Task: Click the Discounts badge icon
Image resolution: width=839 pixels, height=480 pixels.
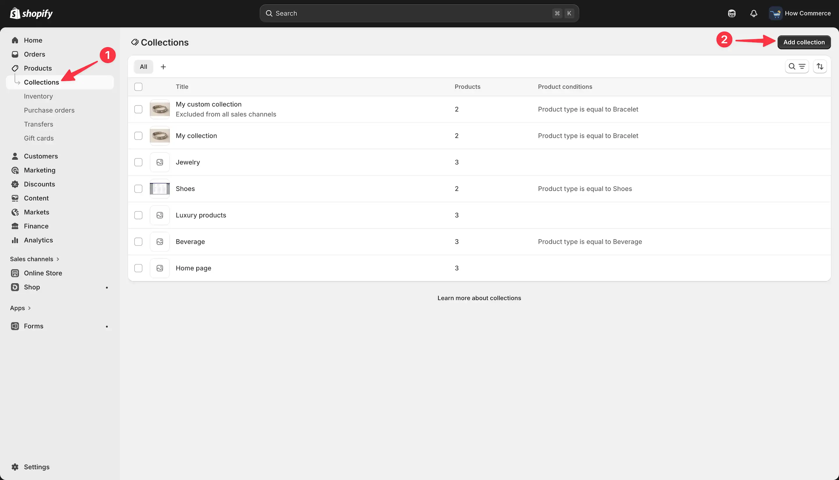Action: coord(15,184)
